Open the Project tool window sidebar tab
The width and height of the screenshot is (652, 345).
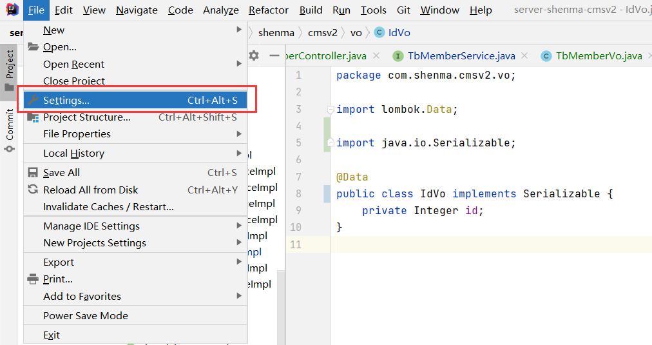9,72
